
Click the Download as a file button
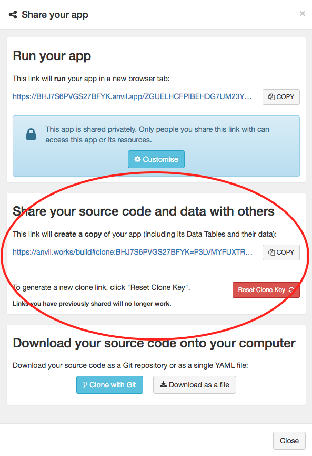tap(194, 385)
